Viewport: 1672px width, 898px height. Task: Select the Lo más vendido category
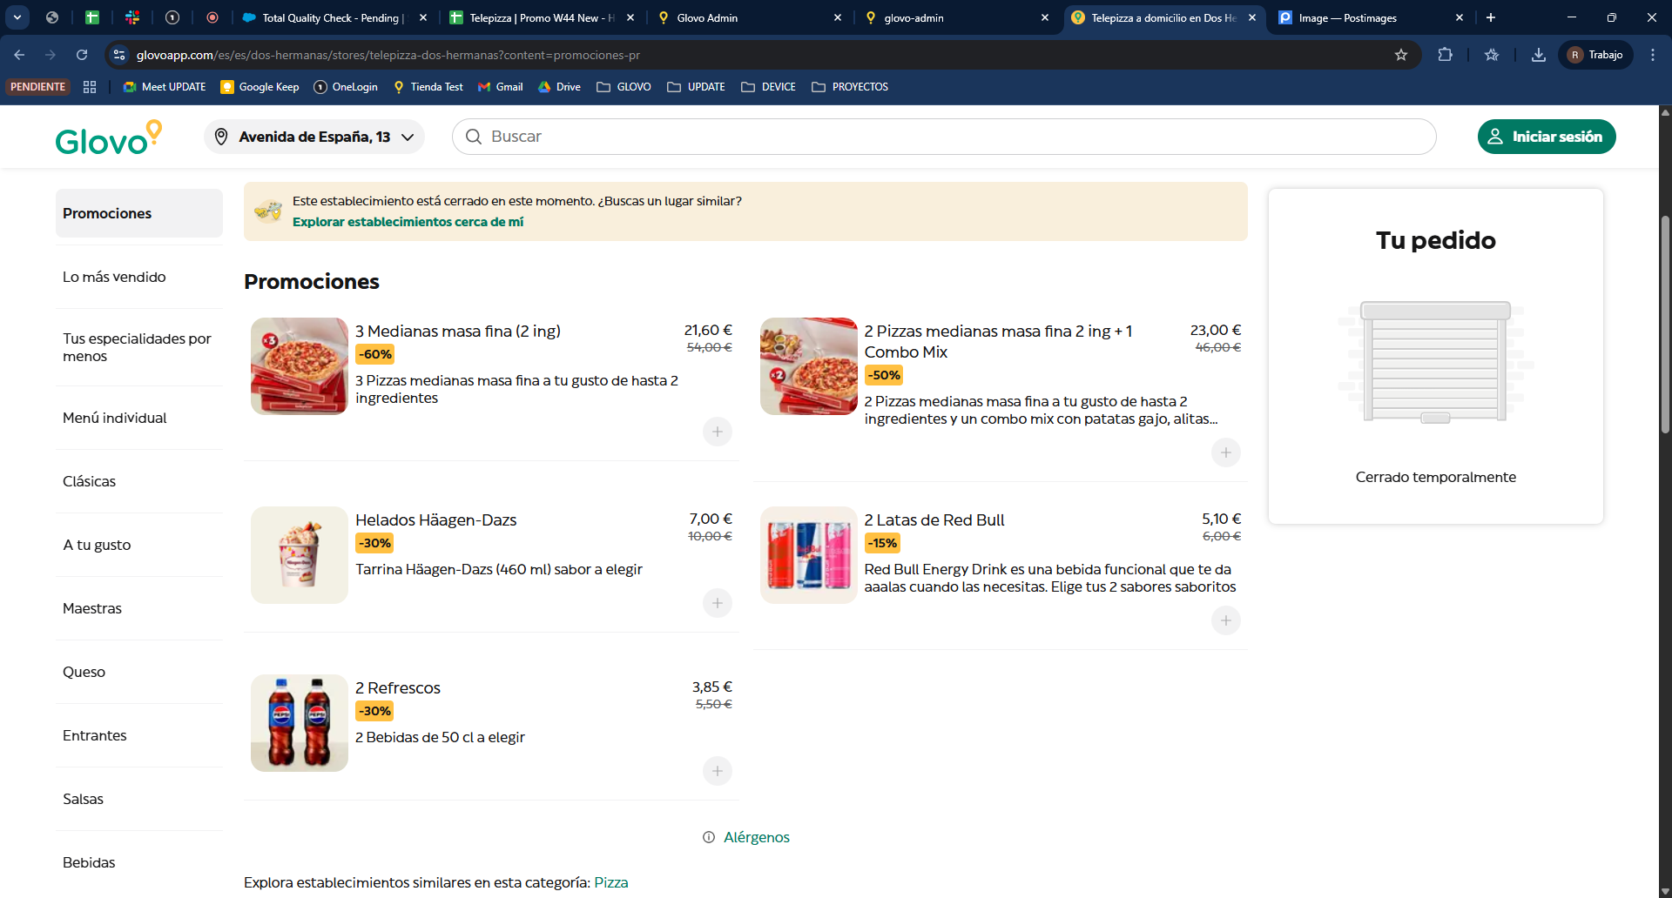(x=139, y=277)
